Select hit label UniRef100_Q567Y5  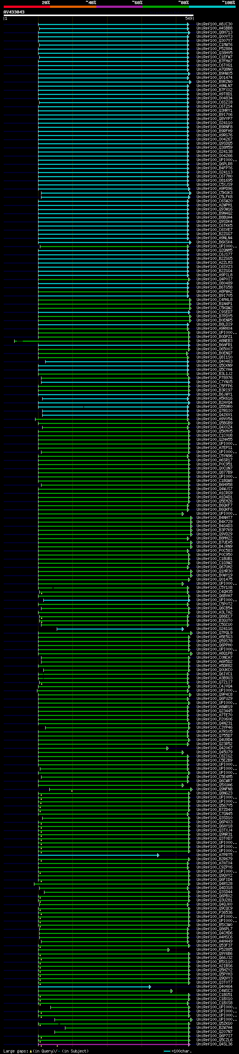(214, 806)
